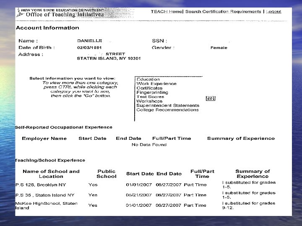Click the Summary of Experience header under Occupational
This screenshot has height=226, width=302.
tap(241, 139)
